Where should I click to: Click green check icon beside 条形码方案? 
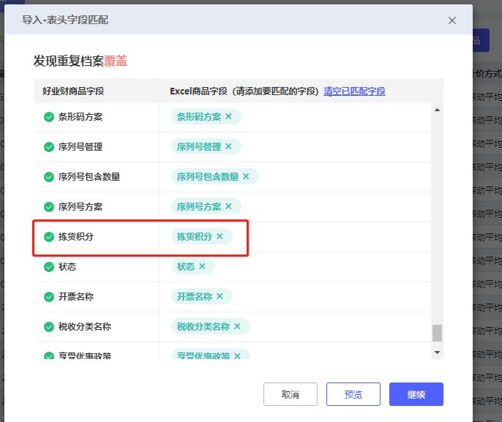[49, 117]
